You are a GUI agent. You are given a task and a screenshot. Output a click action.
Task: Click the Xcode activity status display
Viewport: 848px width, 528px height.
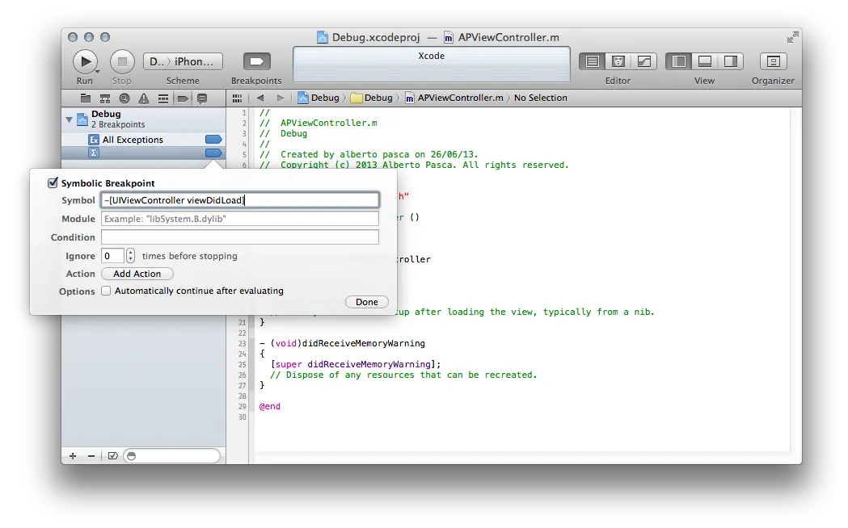(432, 65)
